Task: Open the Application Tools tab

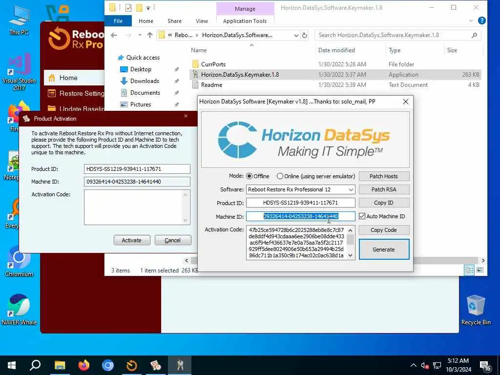Action: pos(245,21)
